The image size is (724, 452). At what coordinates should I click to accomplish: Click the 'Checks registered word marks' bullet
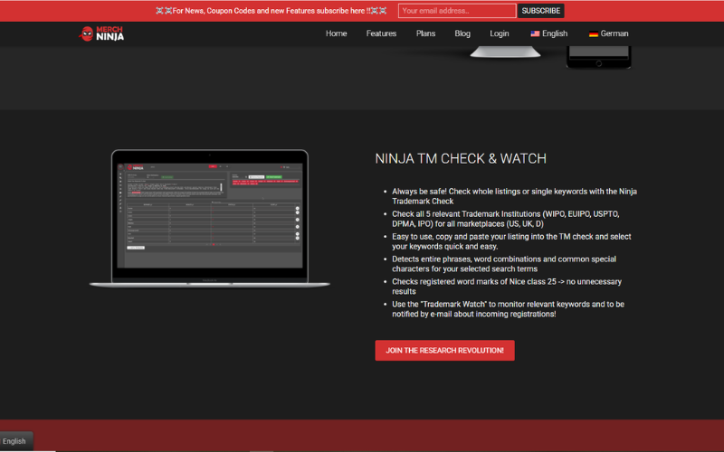tap(507, 287)
